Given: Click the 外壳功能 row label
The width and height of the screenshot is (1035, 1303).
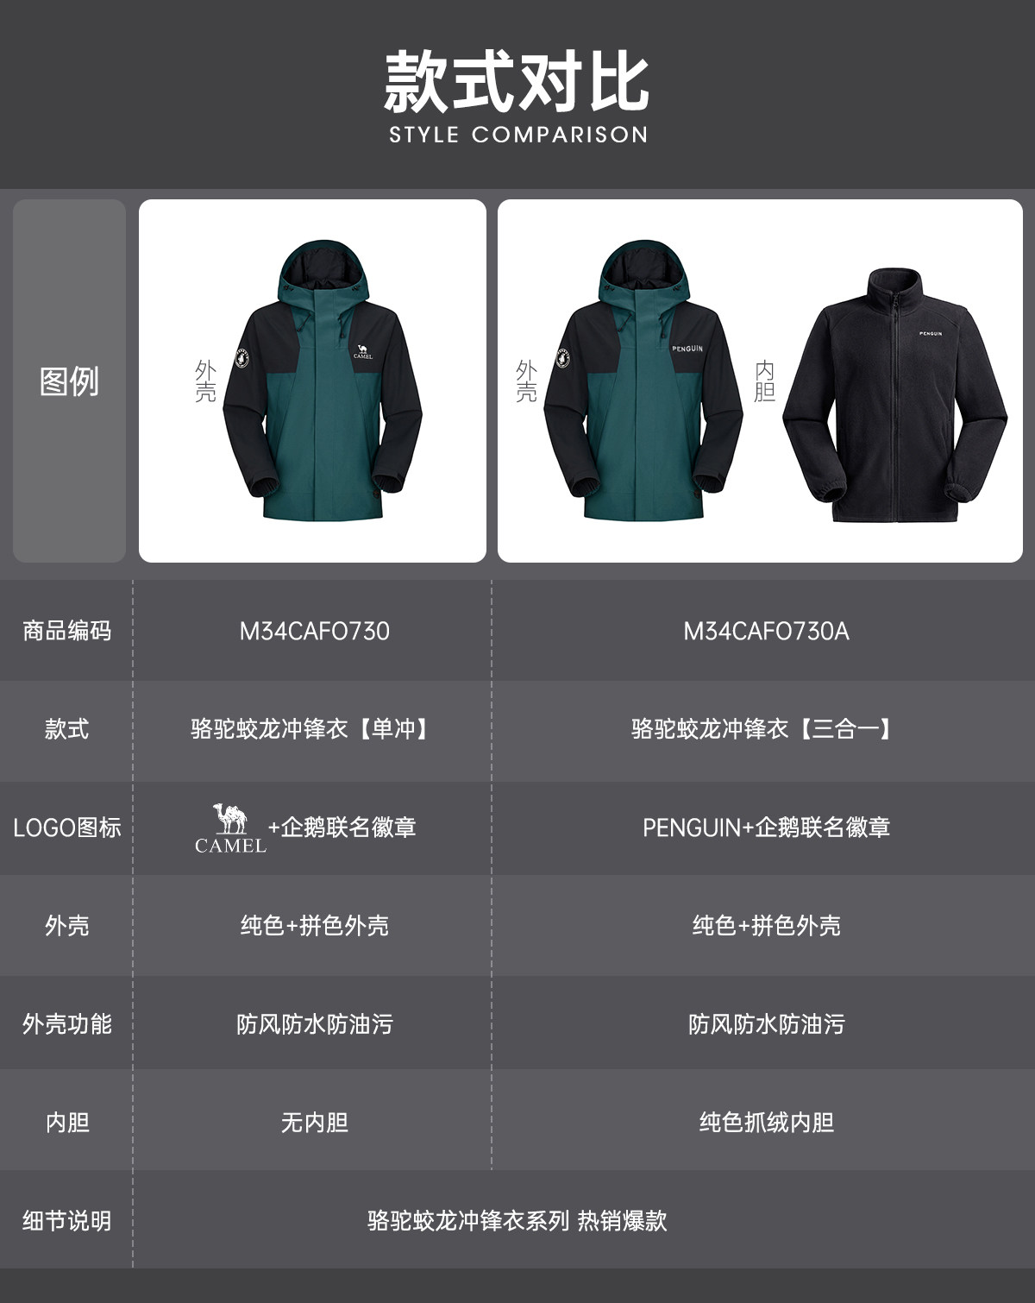Looking at the screenshot, I should click(x=66, y=1024).
